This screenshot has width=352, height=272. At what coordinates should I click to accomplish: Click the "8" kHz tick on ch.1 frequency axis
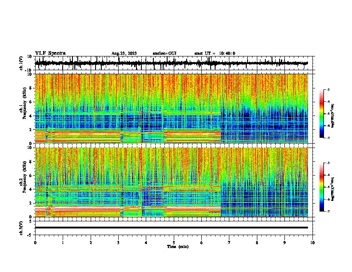click(x=31, y=88)
